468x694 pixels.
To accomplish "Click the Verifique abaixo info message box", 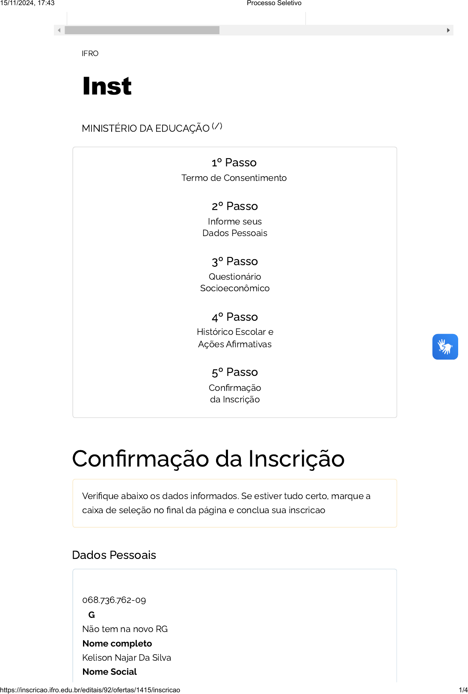I will (x=234, y=503).
